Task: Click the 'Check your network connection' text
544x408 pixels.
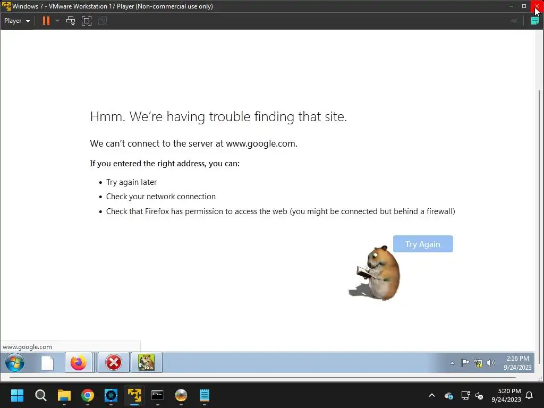Action: 160,197
